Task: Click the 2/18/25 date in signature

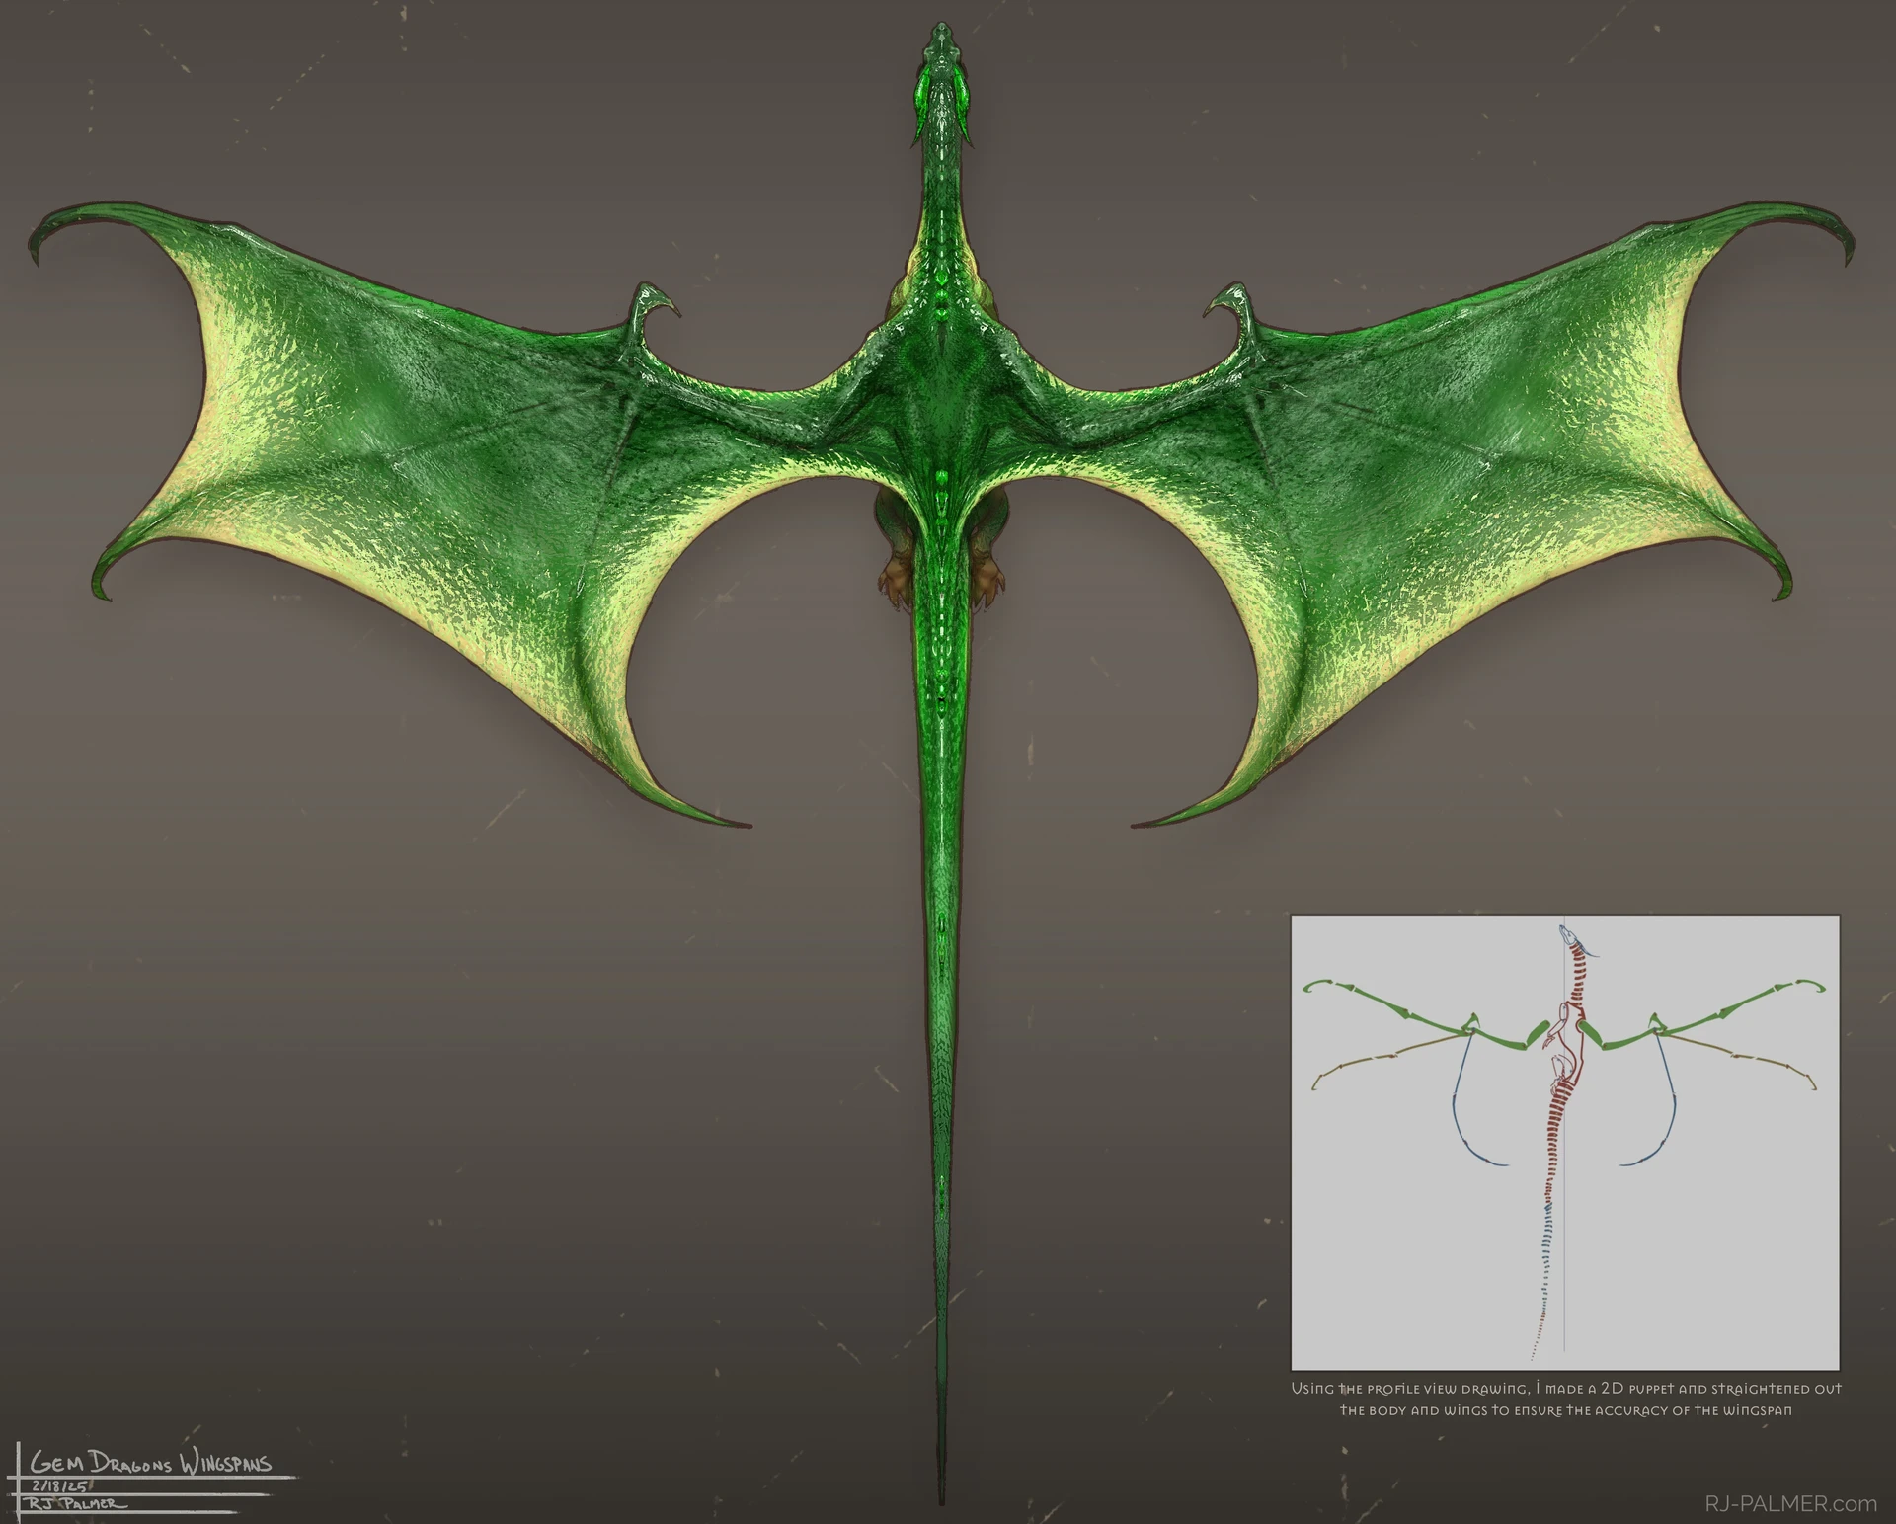Action: 61,1485
